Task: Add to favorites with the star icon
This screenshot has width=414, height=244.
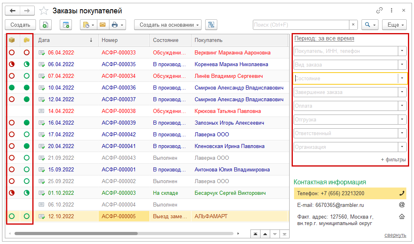Action: coord(44,11)
